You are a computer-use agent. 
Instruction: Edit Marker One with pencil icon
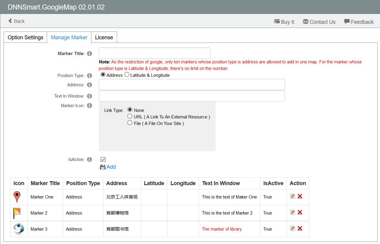click(x=292, y=196)
